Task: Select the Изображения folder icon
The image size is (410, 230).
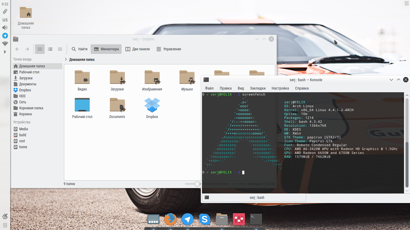Action: click(152, 77)
